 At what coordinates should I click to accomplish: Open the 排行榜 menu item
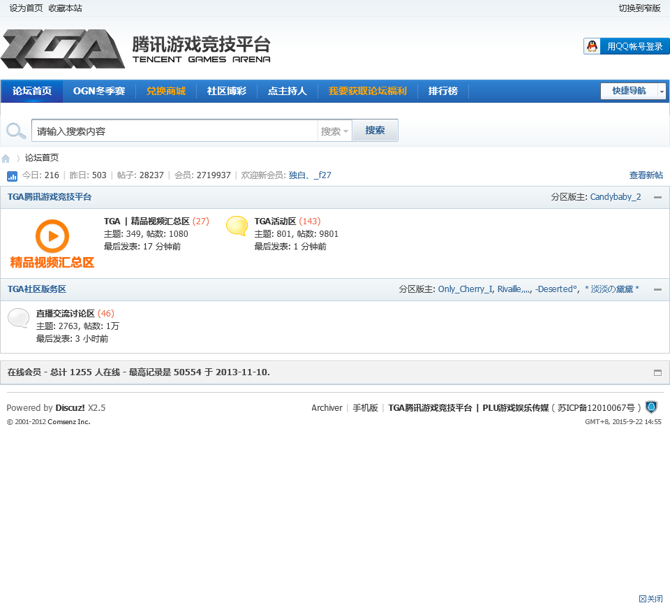[x=443, y=91]
